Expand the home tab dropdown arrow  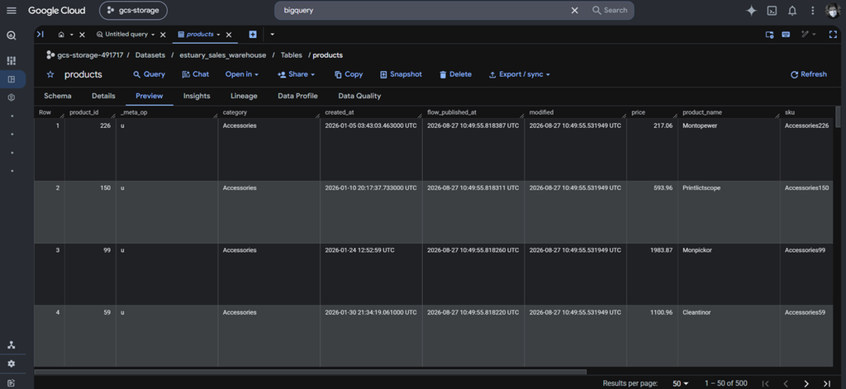[72, 35]
